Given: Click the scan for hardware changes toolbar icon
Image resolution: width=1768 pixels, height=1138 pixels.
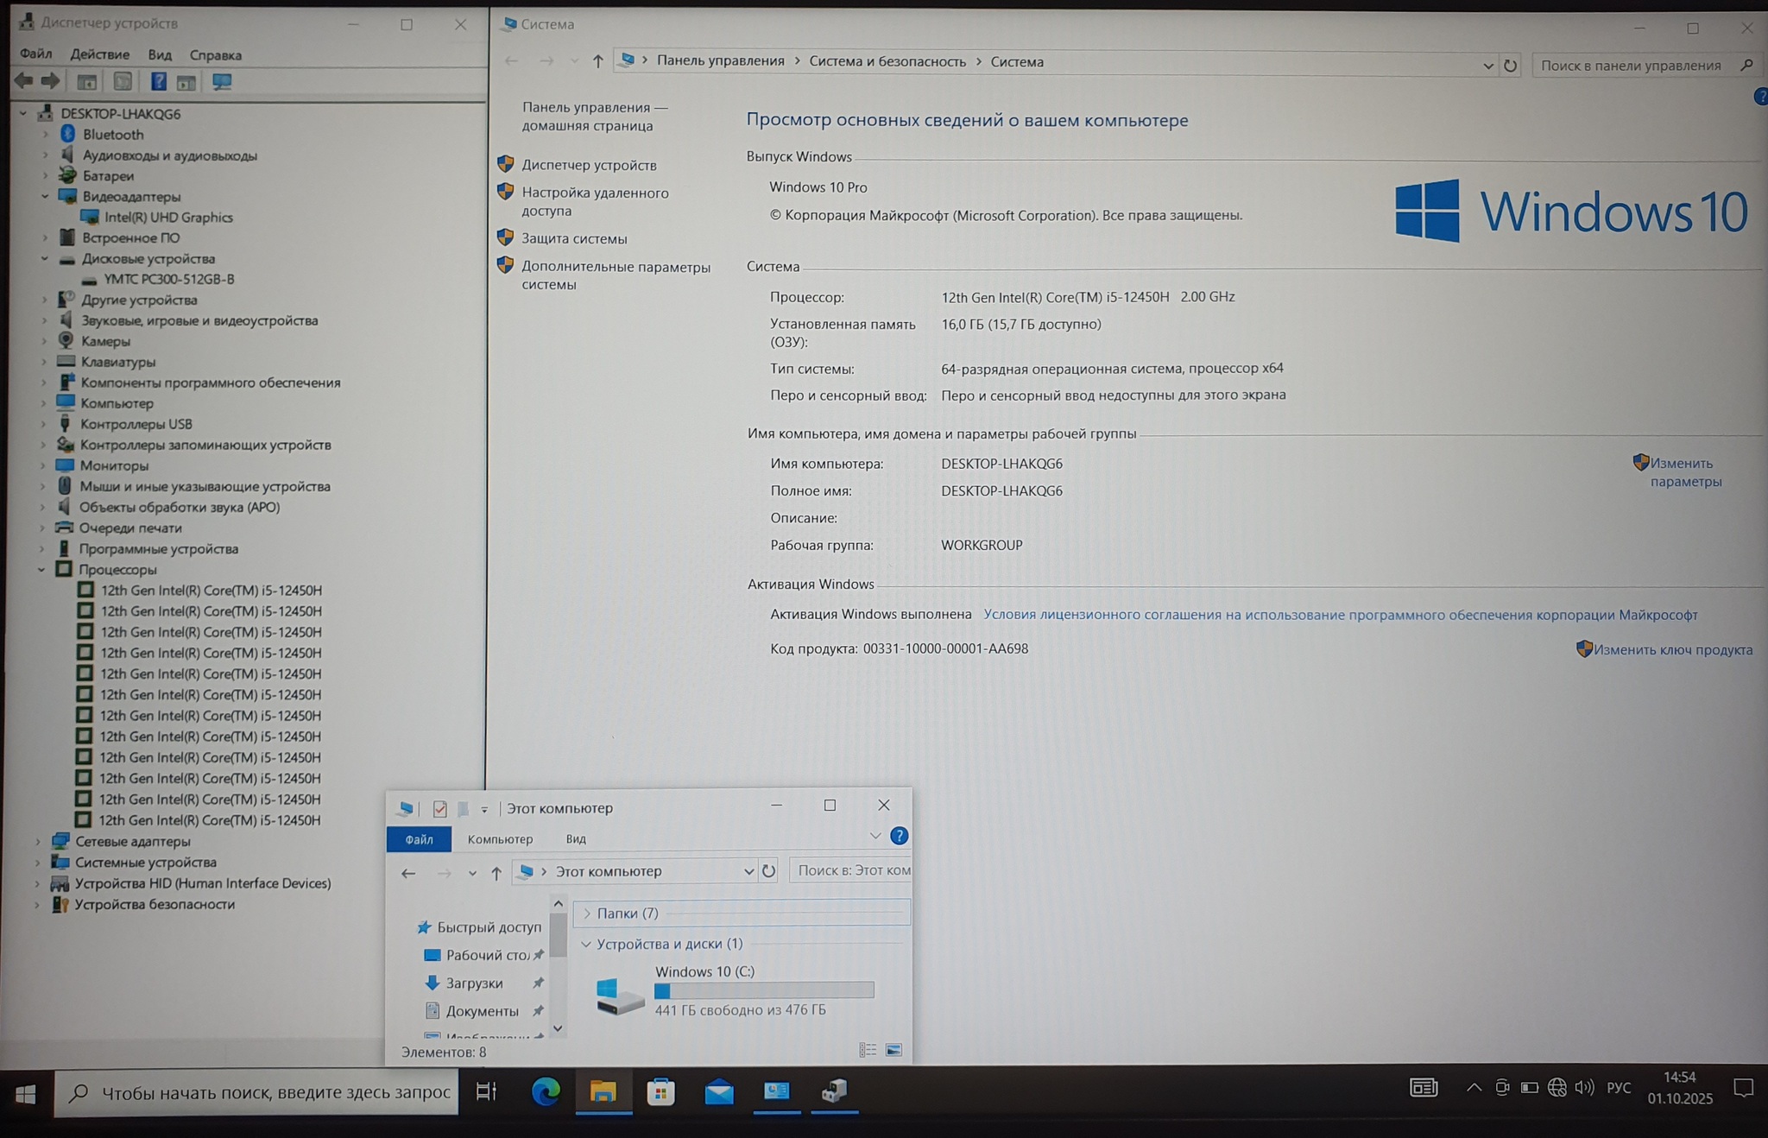Looking at the screenshot, I should [x=222, y=82].
